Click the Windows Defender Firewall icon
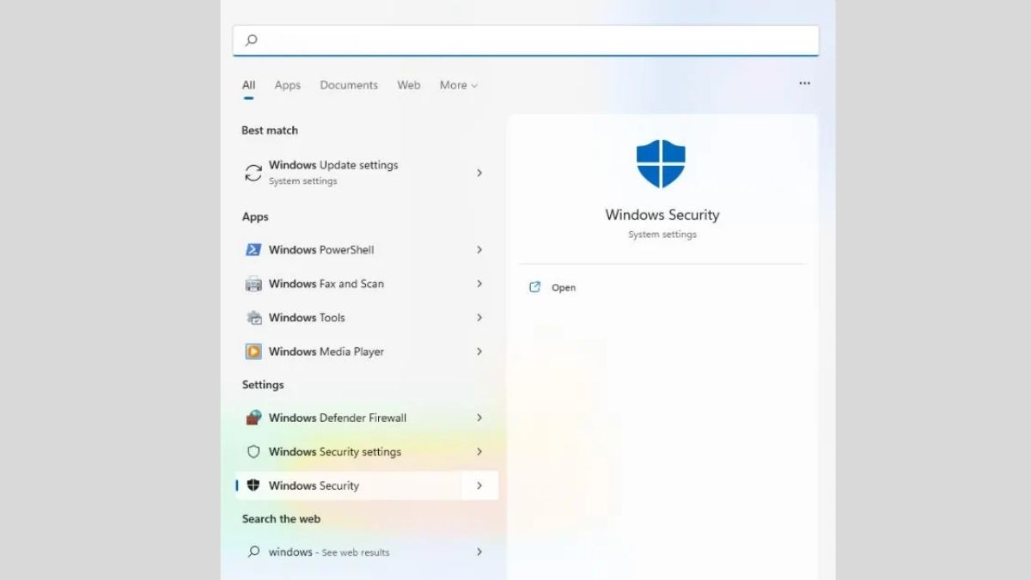Screen dimensions: 1031x580 tap(252, 418)
